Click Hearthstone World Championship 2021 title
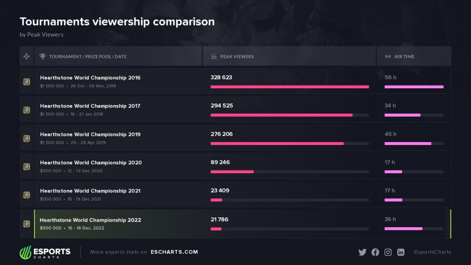 coord(90,191)
